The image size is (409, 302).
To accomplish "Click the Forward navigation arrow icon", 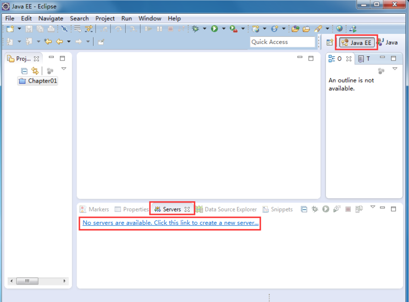I will click(x=78, y=41).
